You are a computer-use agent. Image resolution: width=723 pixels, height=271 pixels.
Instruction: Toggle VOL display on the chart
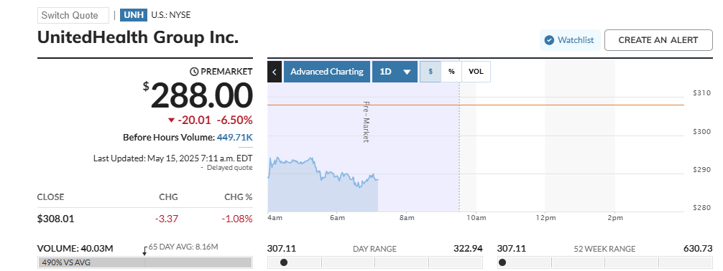pos(476,72)
